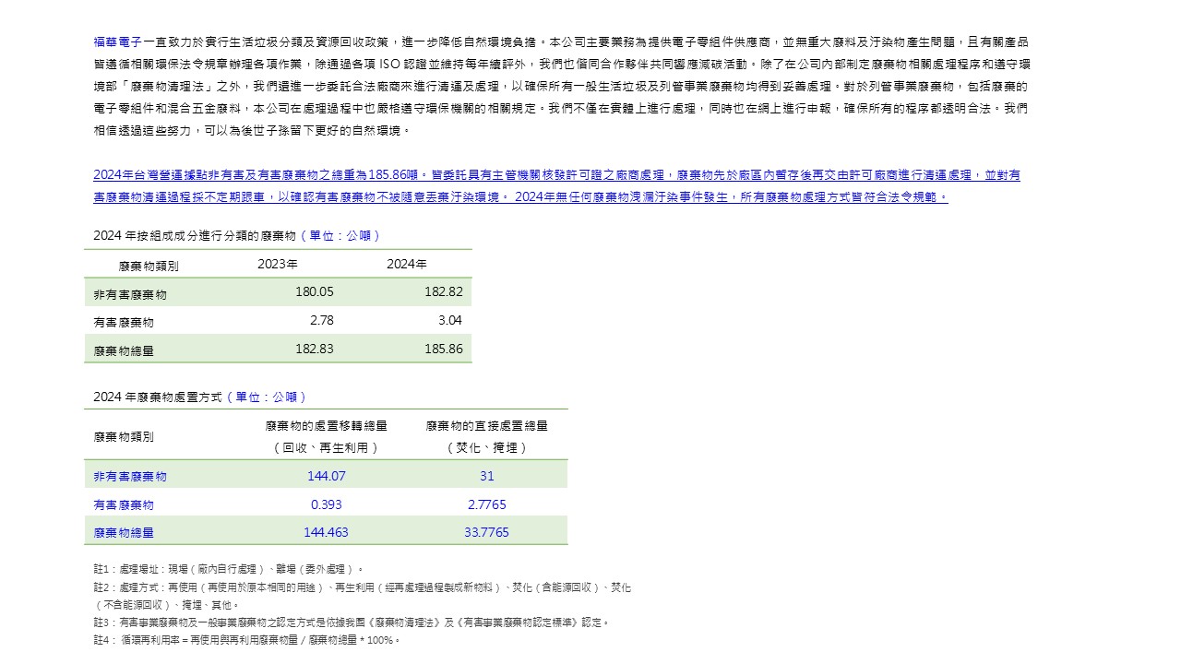The image size is (1181, 664).
Task: Click the 144.463 total transfer value
Action: click(x=326, y=533)
